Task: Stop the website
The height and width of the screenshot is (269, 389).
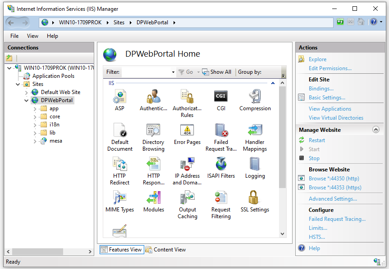Action: (314, 158)
